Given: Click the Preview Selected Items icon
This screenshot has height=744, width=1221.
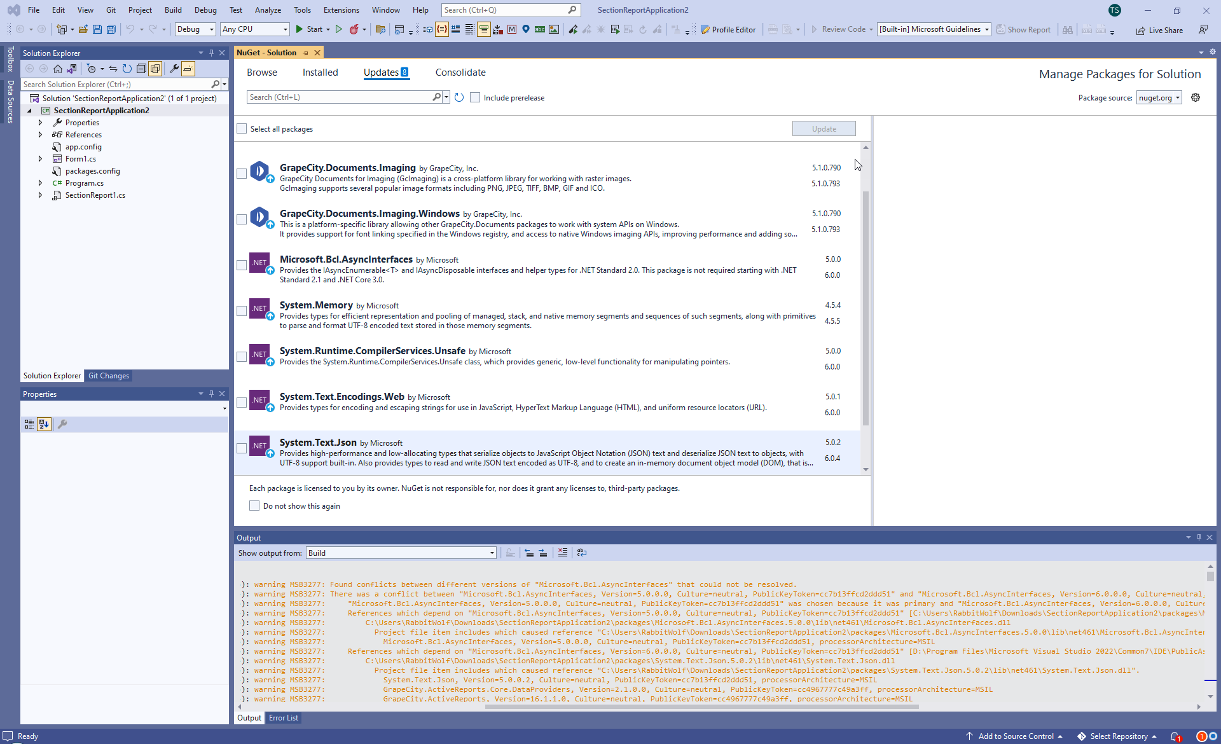Looking at the screenshot, I should pos(188,69).
